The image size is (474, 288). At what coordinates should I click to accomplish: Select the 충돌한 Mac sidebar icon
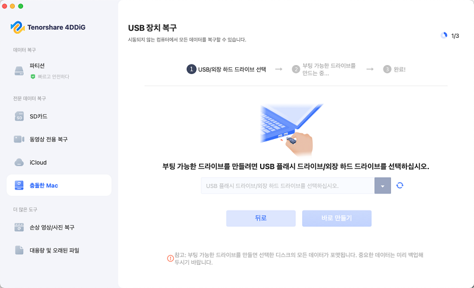click(19, 185)
